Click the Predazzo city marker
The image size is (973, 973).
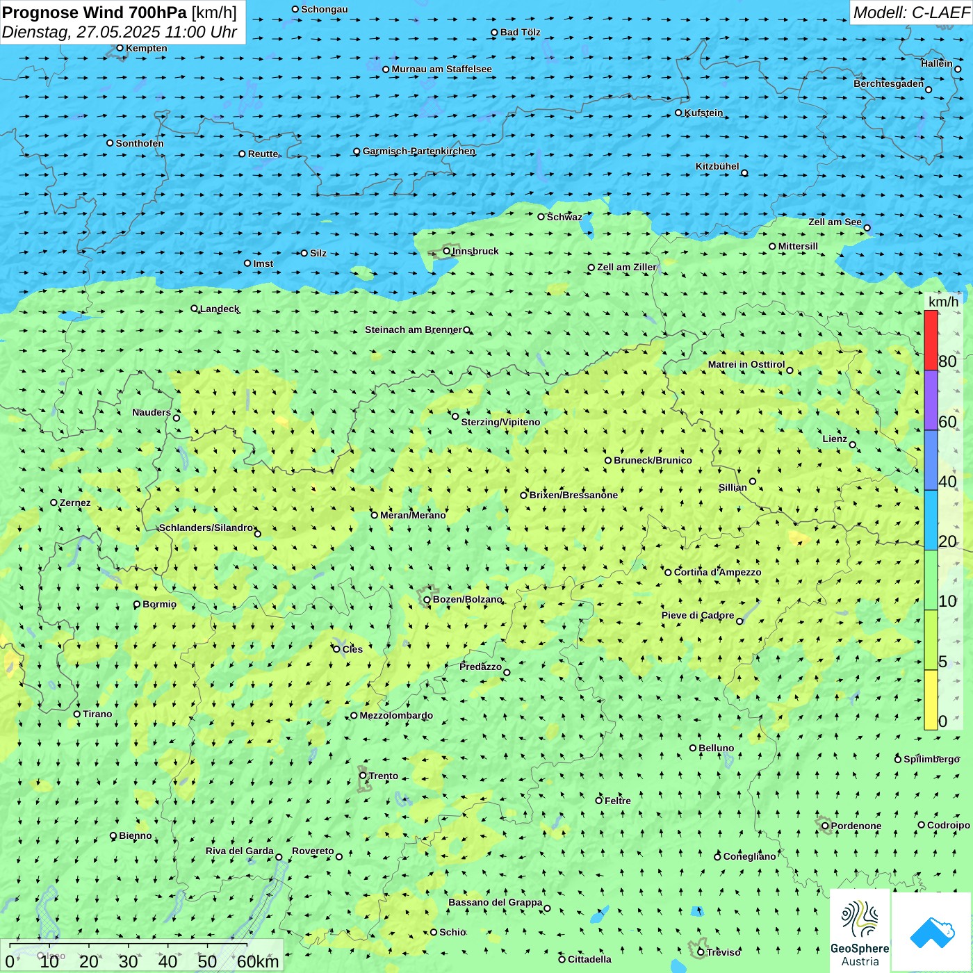(x=507, y=672)
